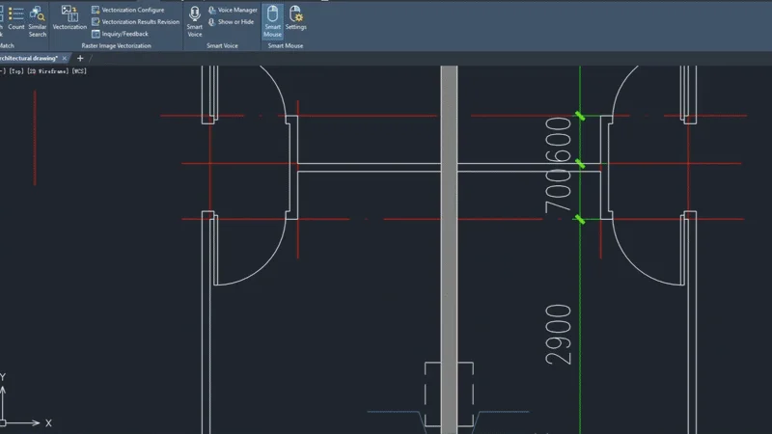The image size is (772, 434).
Task: Open the [WCS] coordinate system dropdown
Action: 77,71
